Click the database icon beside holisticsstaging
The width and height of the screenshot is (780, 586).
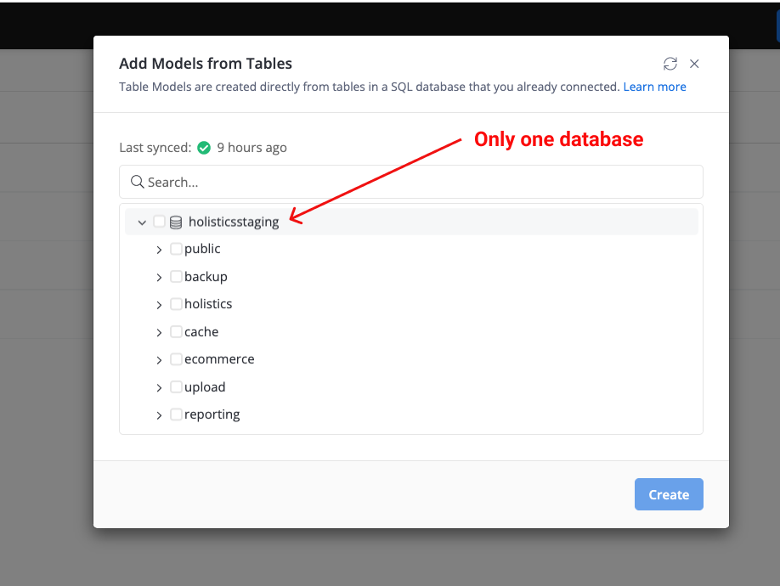[175, 222]
